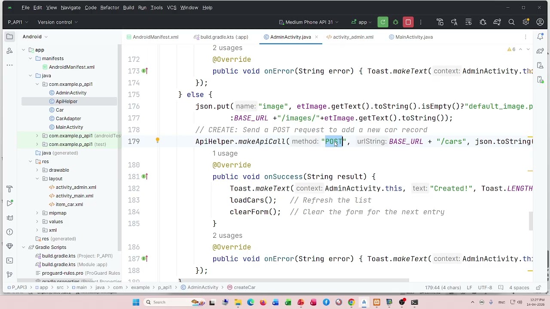550x309 pixels.
Task: Open Gradle tool window from right sidebar
Action: 541,51
